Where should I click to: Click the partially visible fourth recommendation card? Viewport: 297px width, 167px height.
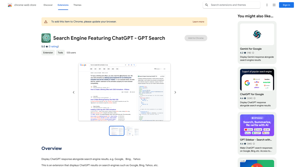point(257,162)
